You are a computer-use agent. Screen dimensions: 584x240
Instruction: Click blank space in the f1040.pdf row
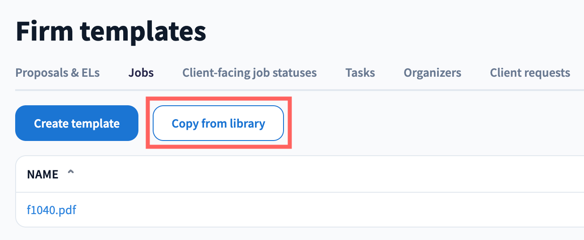(313, 210)
